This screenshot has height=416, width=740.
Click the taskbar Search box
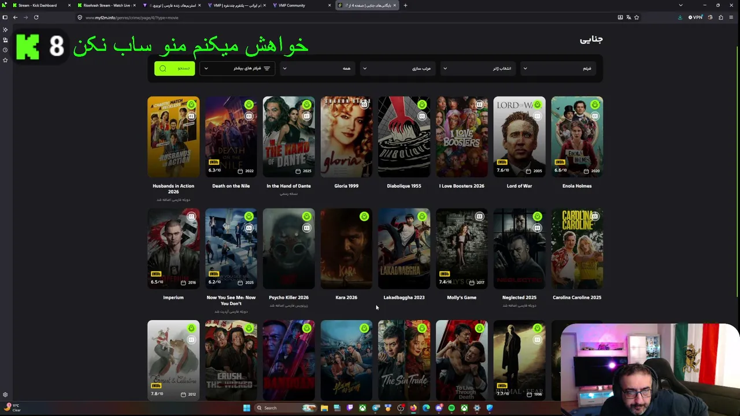[286, 408]
